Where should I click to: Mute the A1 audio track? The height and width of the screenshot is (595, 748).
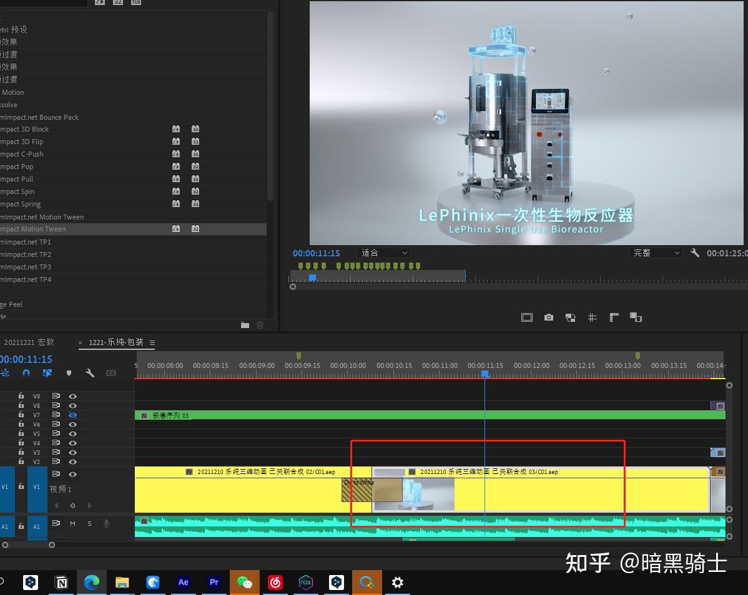(x=72, y=523)
